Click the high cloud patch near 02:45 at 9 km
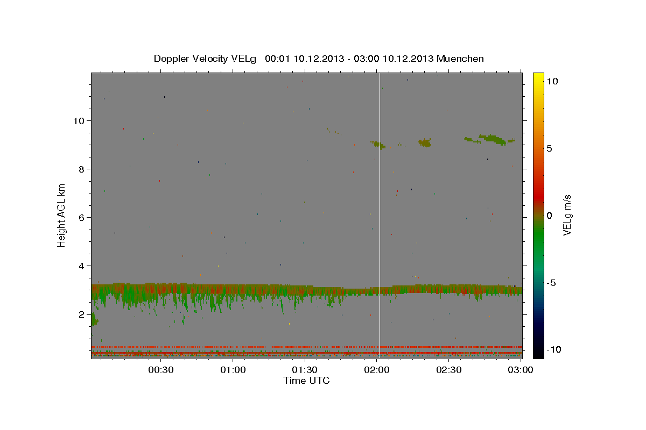This screenshot has width=646, height=430. tap(491, 139)
